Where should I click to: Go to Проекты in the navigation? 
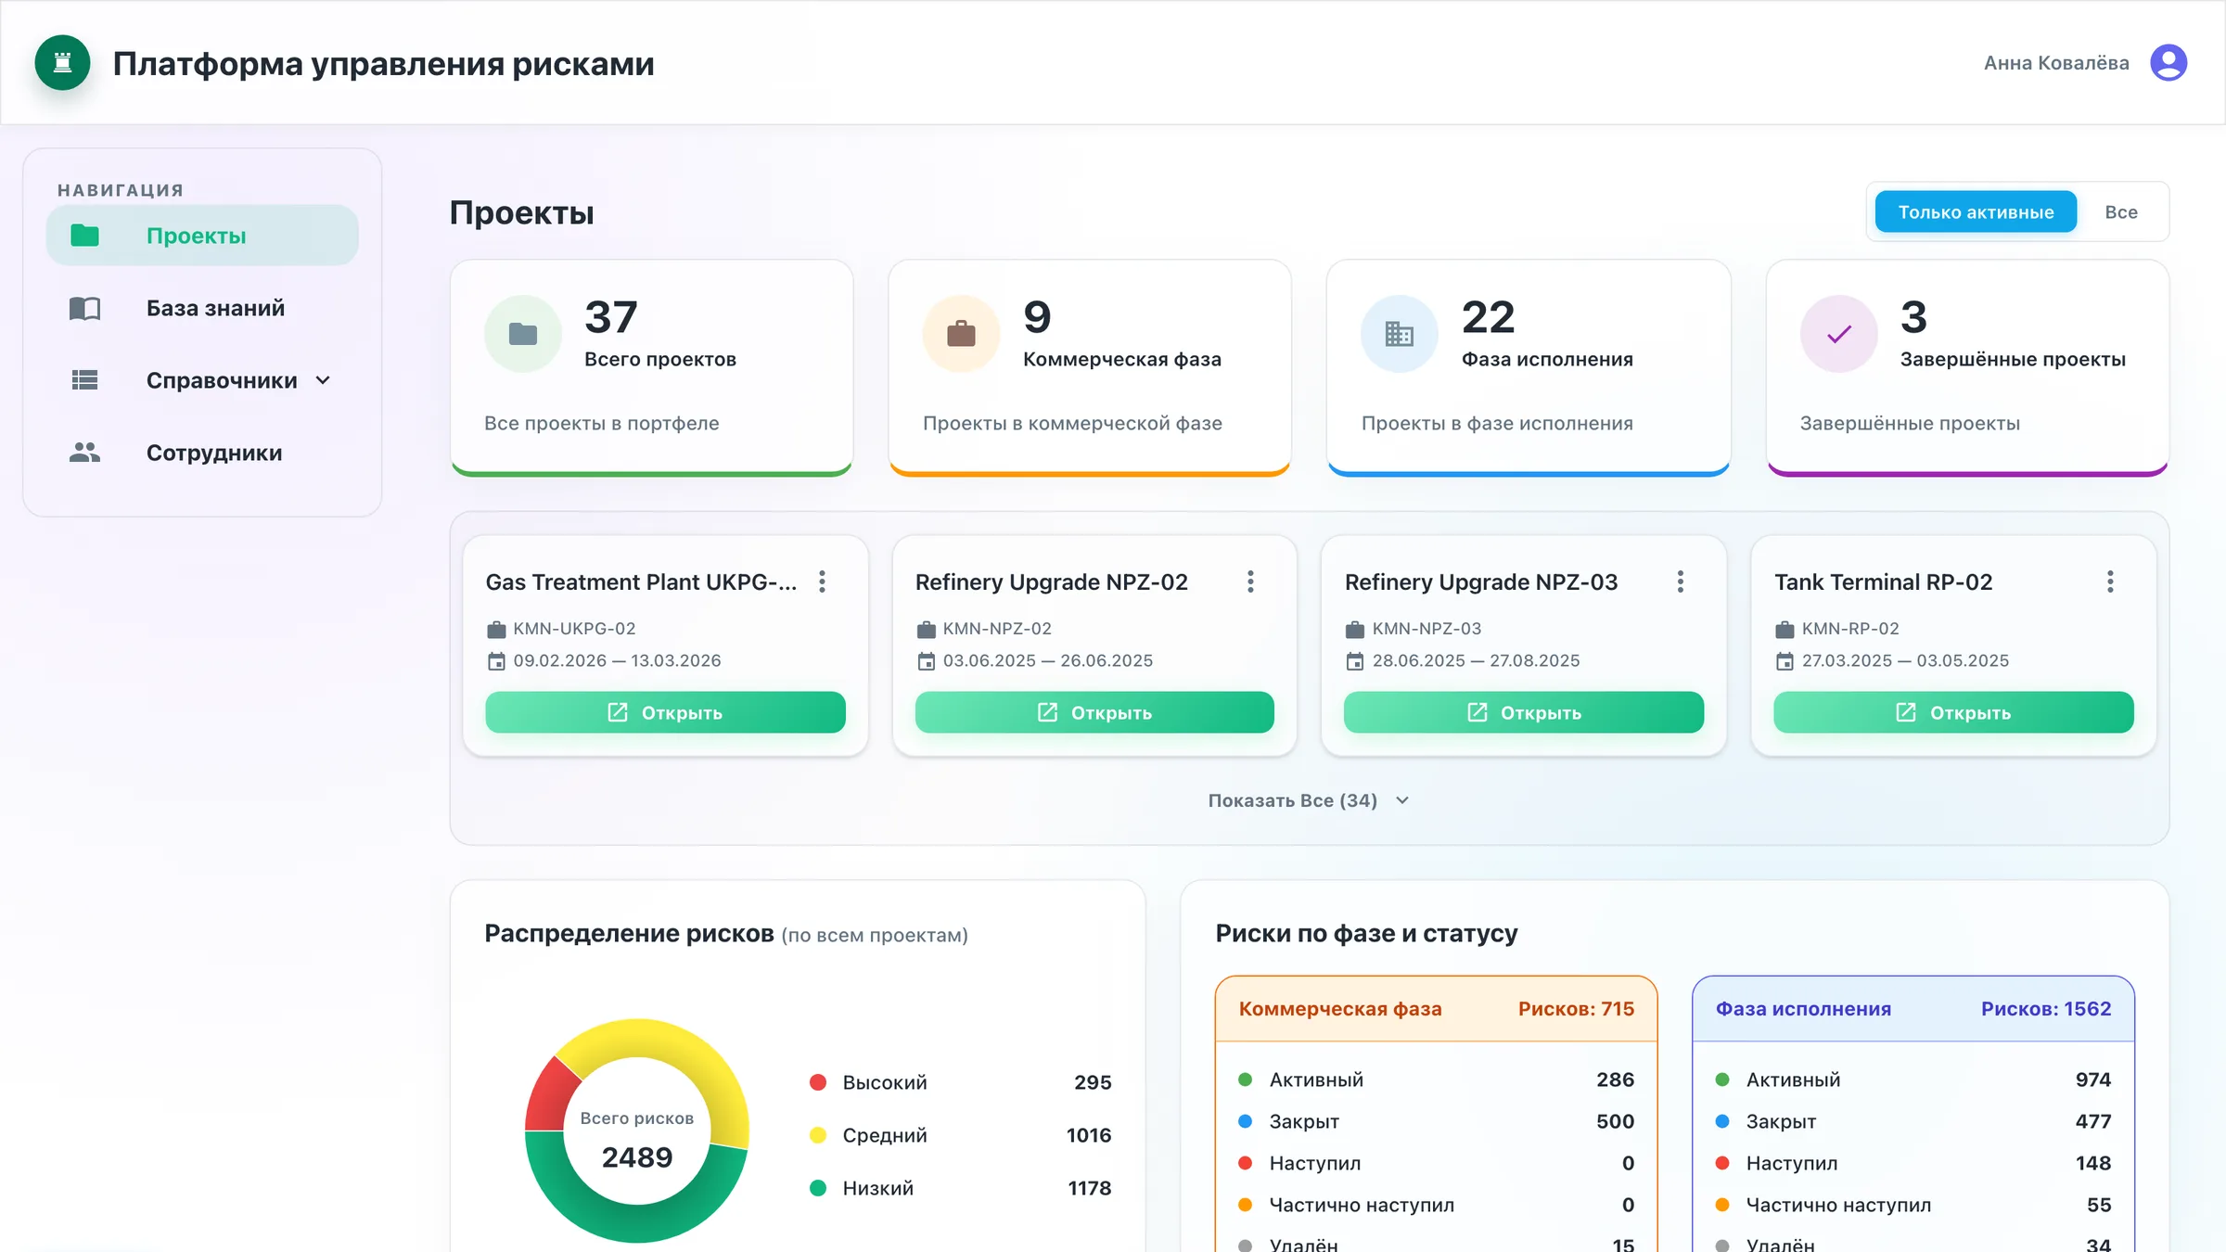point(202,236)
